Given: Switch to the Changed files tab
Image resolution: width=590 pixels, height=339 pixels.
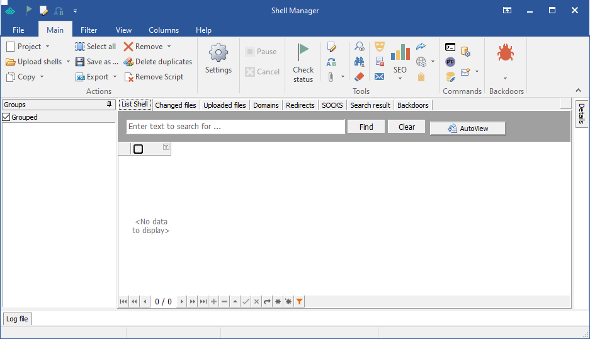Looking at the screenshot, I should [x=175, y=105].
